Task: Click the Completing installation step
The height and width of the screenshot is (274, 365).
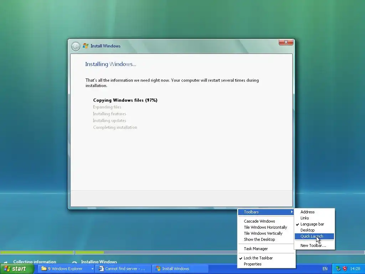Action: [x=115, y=127]
